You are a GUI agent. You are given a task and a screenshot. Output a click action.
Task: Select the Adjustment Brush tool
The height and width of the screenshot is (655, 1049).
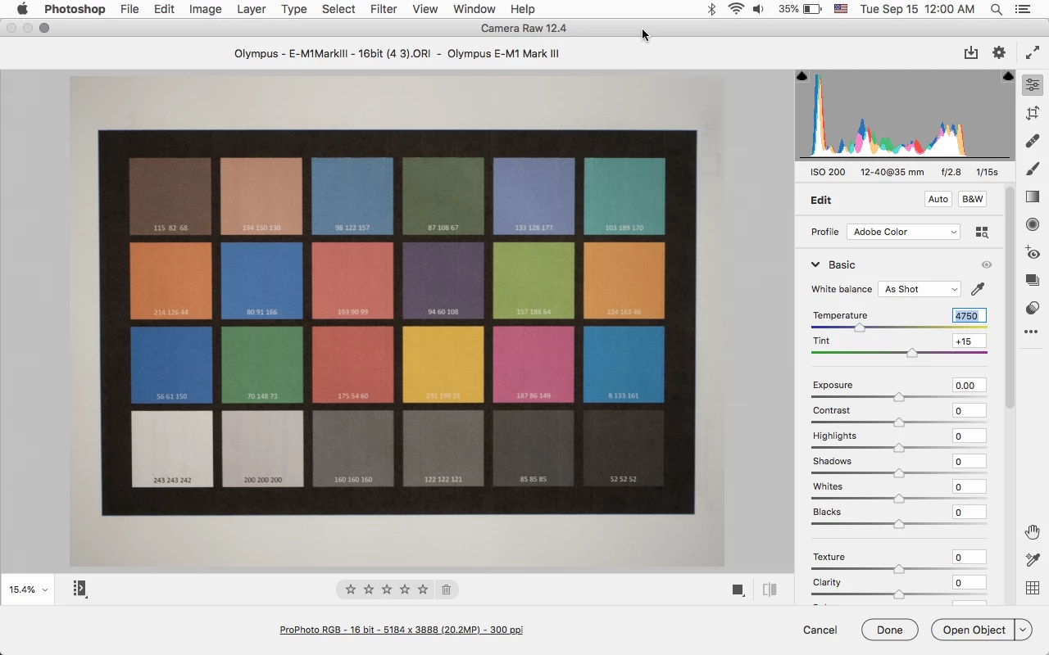[x=1033, y=169]
